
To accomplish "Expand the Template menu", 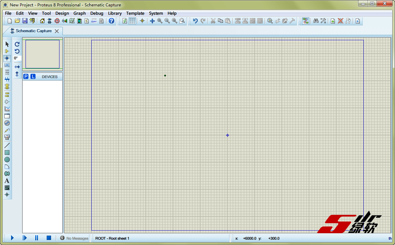I will click(135, 13).
